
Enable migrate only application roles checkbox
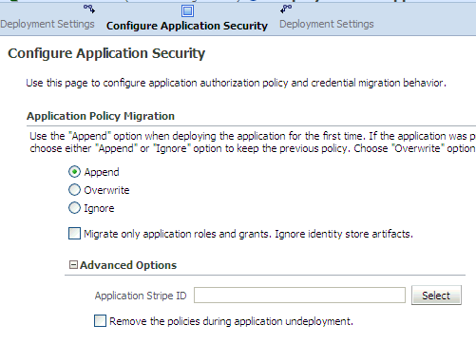[74, 234]
